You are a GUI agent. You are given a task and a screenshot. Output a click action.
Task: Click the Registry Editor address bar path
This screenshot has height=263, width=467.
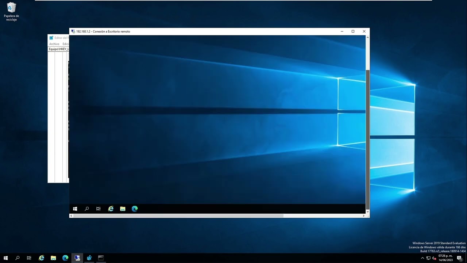(x=59, y=49)
